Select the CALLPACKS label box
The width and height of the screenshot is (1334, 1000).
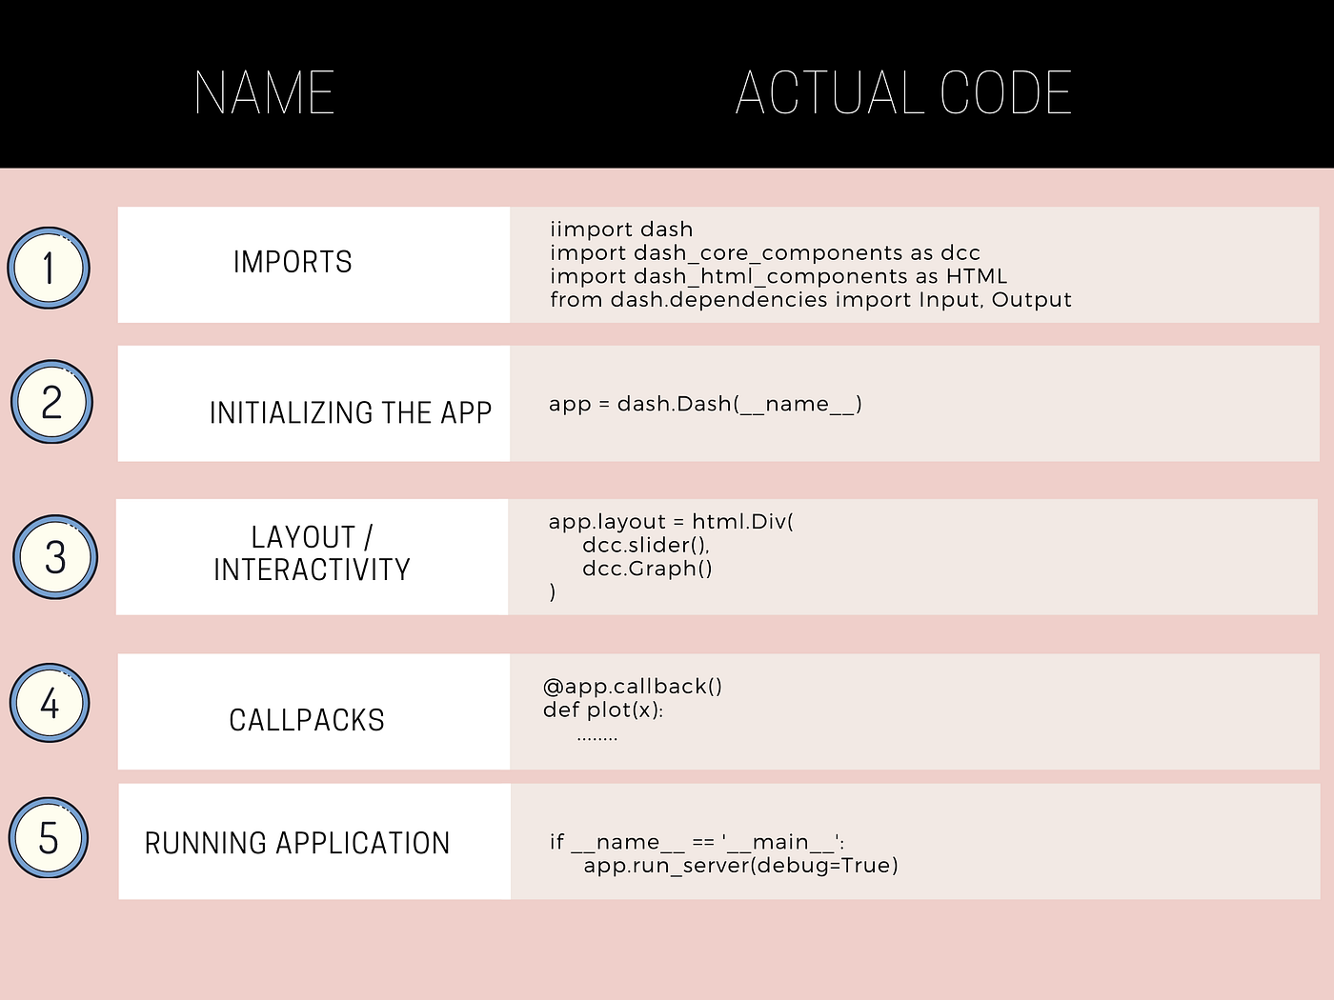pos(306,720)
